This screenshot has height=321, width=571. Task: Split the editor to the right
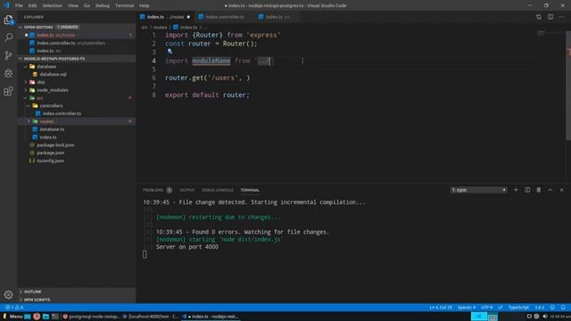(550, 17)
